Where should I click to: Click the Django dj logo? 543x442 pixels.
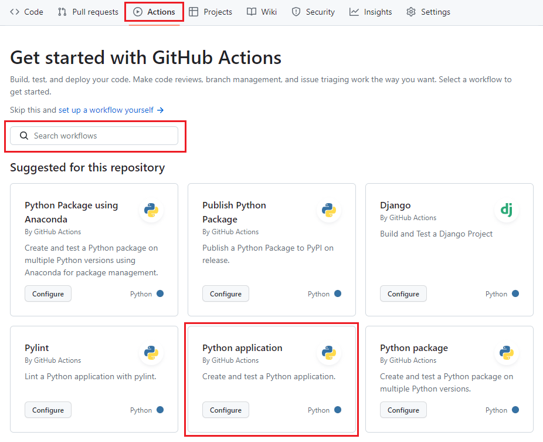click(x=507, y=210)
